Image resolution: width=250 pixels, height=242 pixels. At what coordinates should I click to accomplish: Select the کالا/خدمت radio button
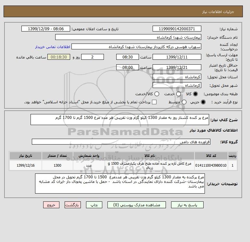click(157, 94)
